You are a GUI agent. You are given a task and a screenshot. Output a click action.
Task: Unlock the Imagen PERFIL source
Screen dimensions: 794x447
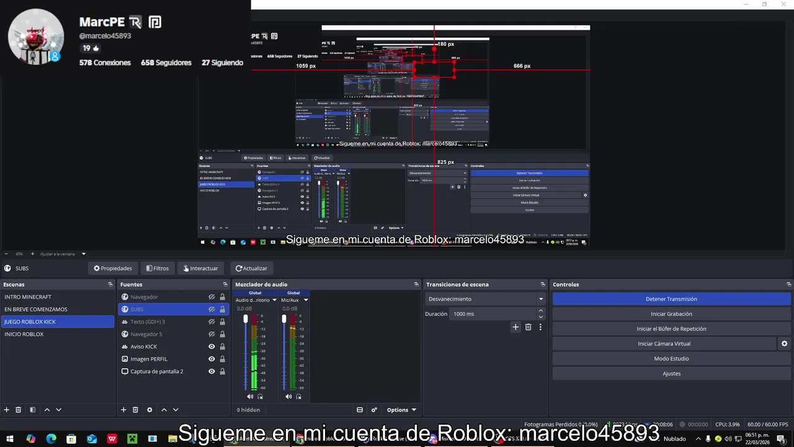222,359
